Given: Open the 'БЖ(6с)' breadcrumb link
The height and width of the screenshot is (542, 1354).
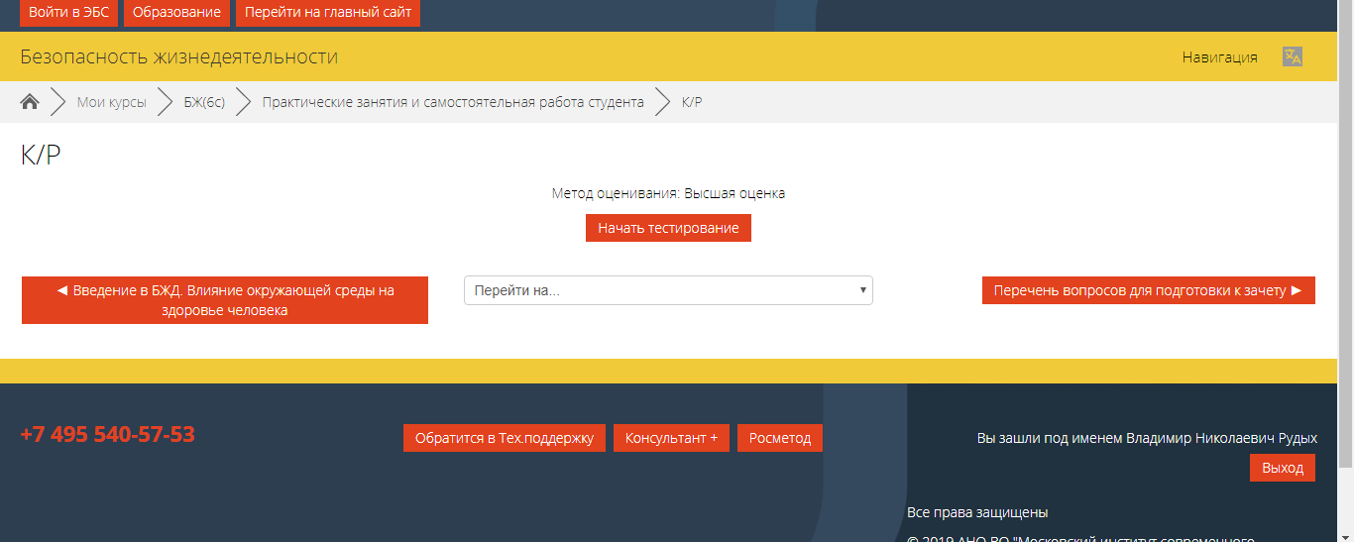Looking at the screenshot, I should [x=204, y=102].
